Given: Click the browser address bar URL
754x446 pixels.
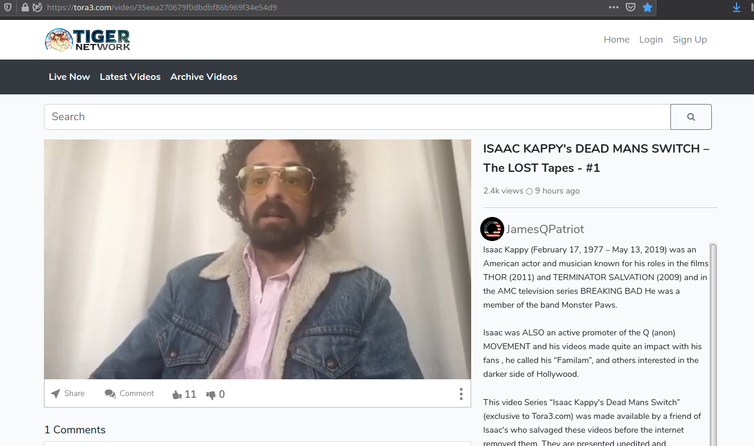Looking at the screenshot, I should click(161, 8).
